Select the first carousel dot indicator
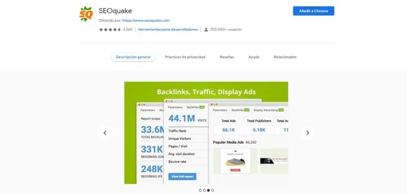407x194 pixels. (200, 190)
